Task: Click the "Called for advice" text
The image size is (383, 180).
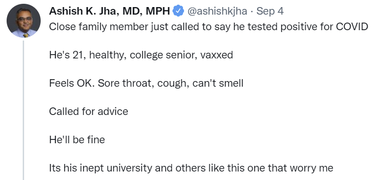Action: pyautogui.click(x=88, y=112)
